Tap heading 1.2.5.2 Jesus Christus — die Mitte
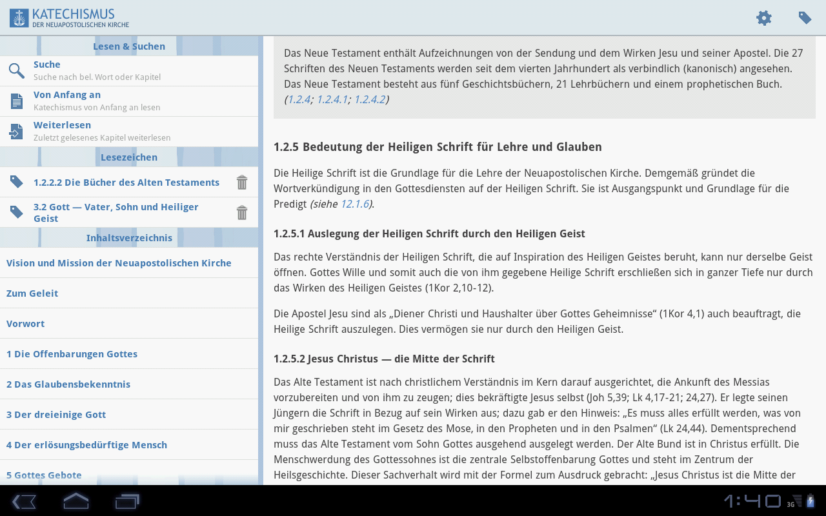 [384, 359]
